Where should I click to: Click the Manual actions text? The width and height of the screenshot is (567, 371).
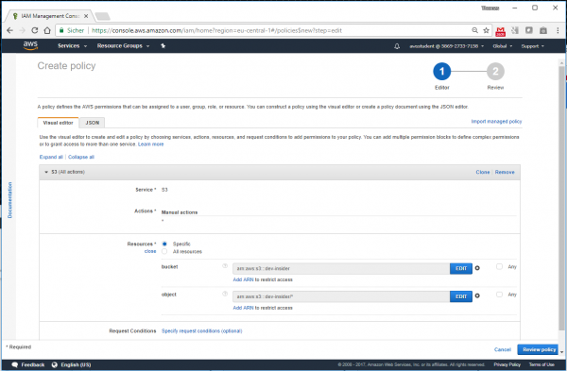tap(180, 212)
